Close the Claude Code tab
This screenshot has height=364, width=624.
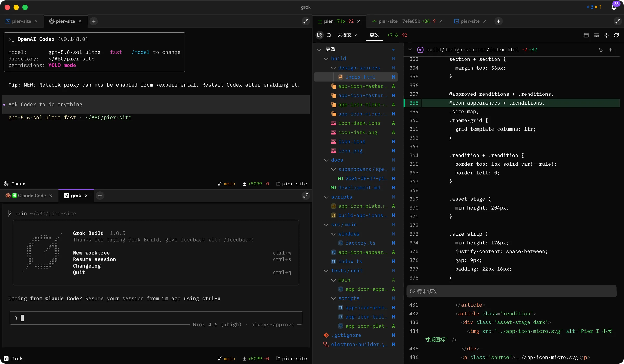[51, 196]
